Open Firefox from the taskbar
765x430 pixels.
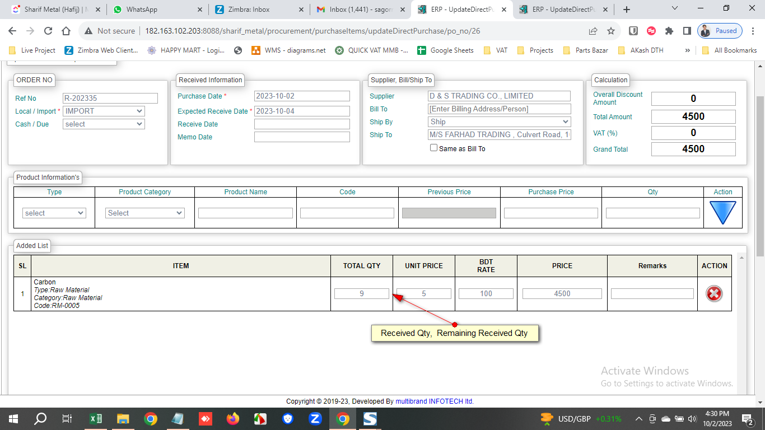point(232,419)
